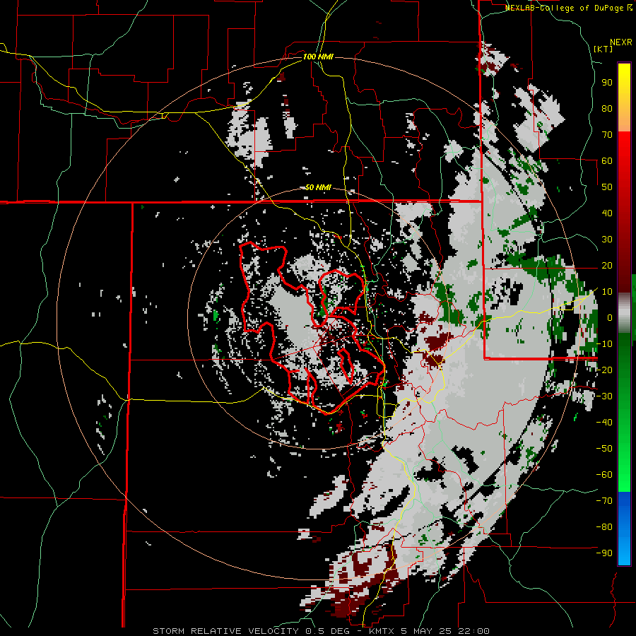Click the 80 value on the velocity scale

coord(607,108)
